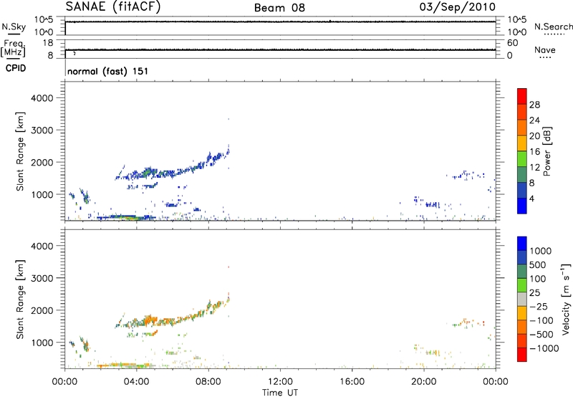
Task: Select the 20:00 time tick label
Action: tap(424, 382)
